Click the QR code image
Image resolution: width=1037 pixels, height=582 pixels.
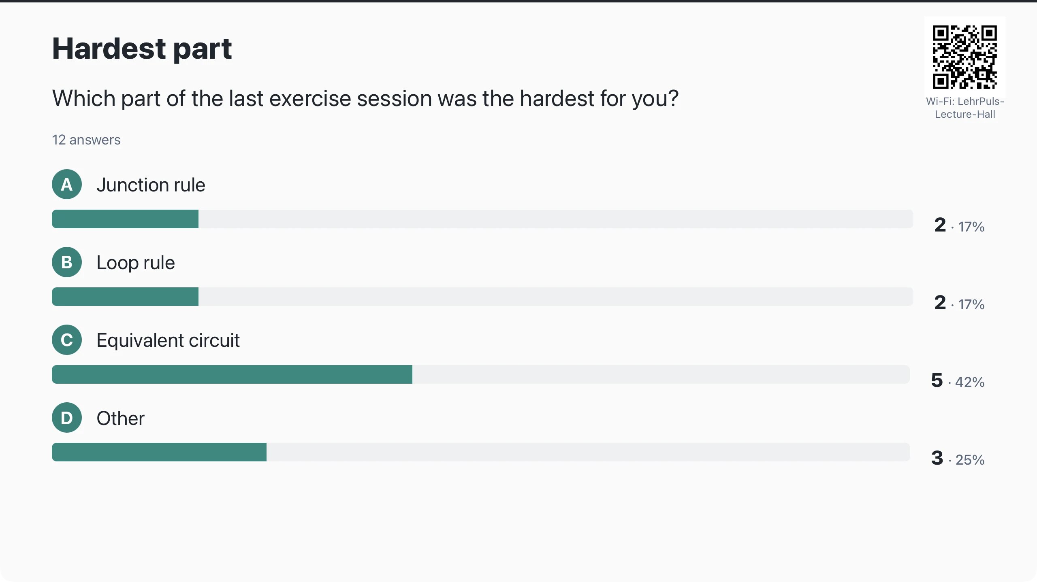click(965, 57)
